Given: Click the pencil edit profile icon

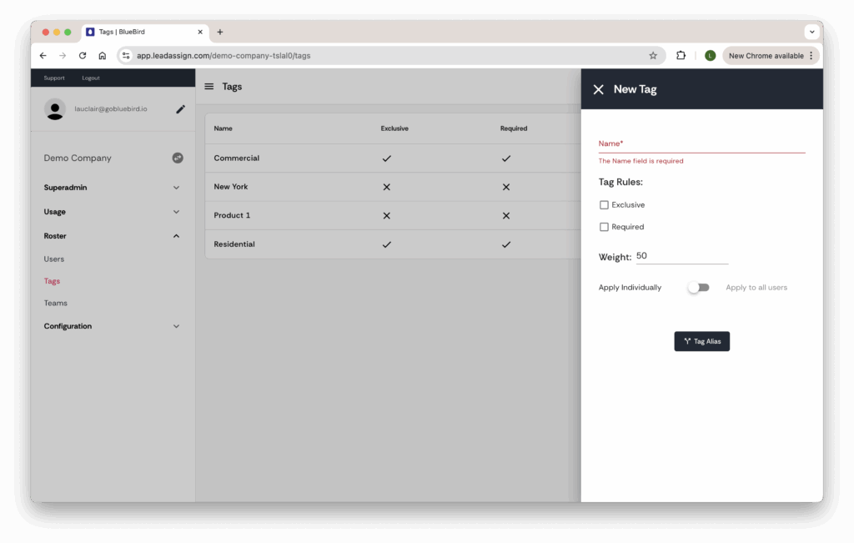Looking at the screenshot, I should 180,109.
